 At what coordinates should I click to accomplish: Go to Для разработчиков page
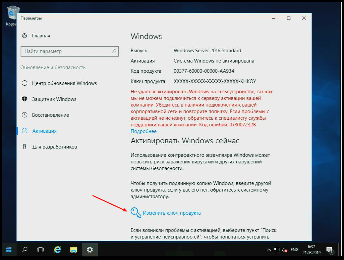pyautogui.click(x=54, y=147)
